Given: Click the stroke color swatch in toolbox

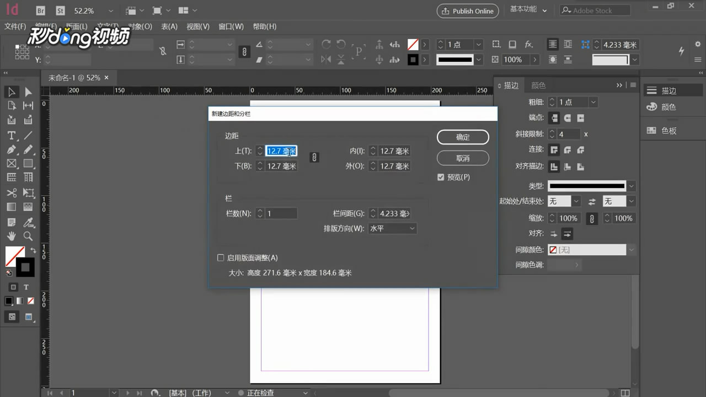Looking at the screenshot, I should pyautogui.click(x=25, y=268).
